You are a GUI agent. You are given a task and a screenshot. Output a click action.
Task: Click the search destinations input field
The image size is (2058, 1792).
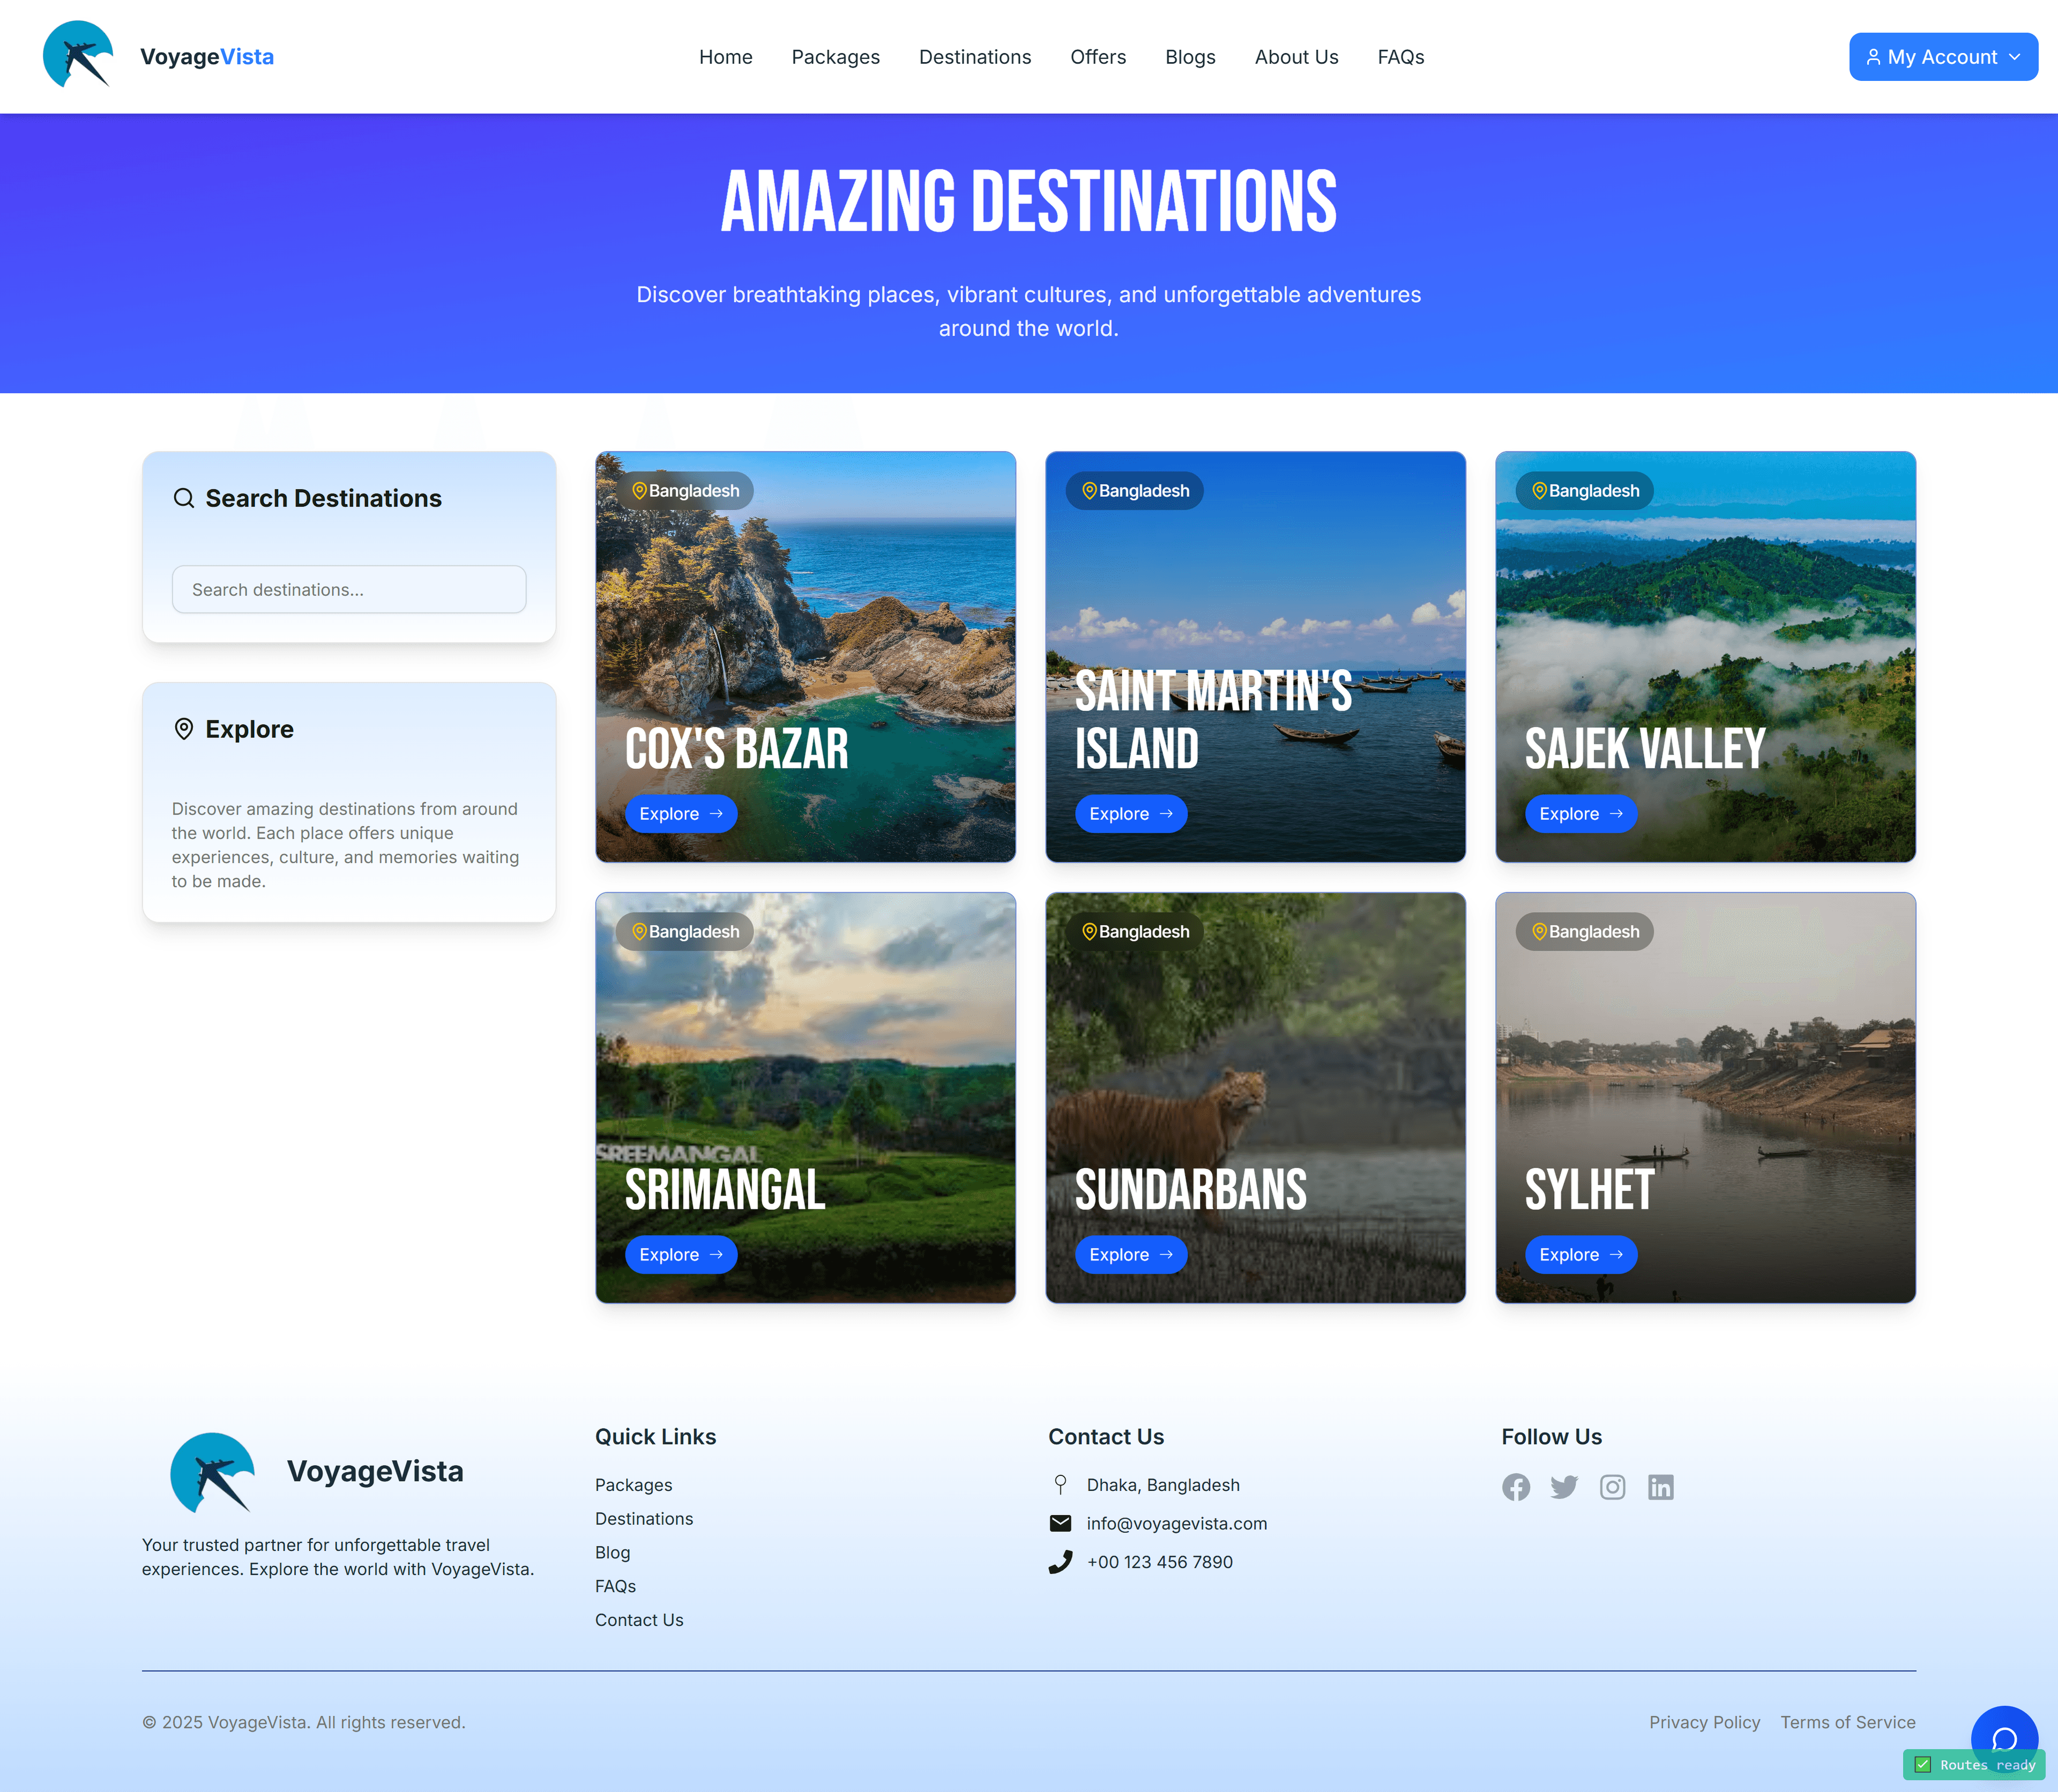pyautogui.click(x=348, y=589)
